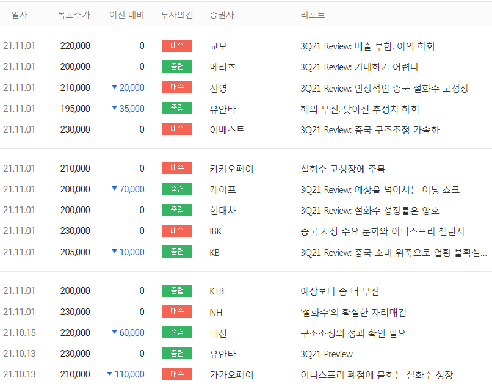The height and width of the screenshot is (389, 492).
Task: Click the 매수 badge in 신영 row
Action: tap(176, 87)
